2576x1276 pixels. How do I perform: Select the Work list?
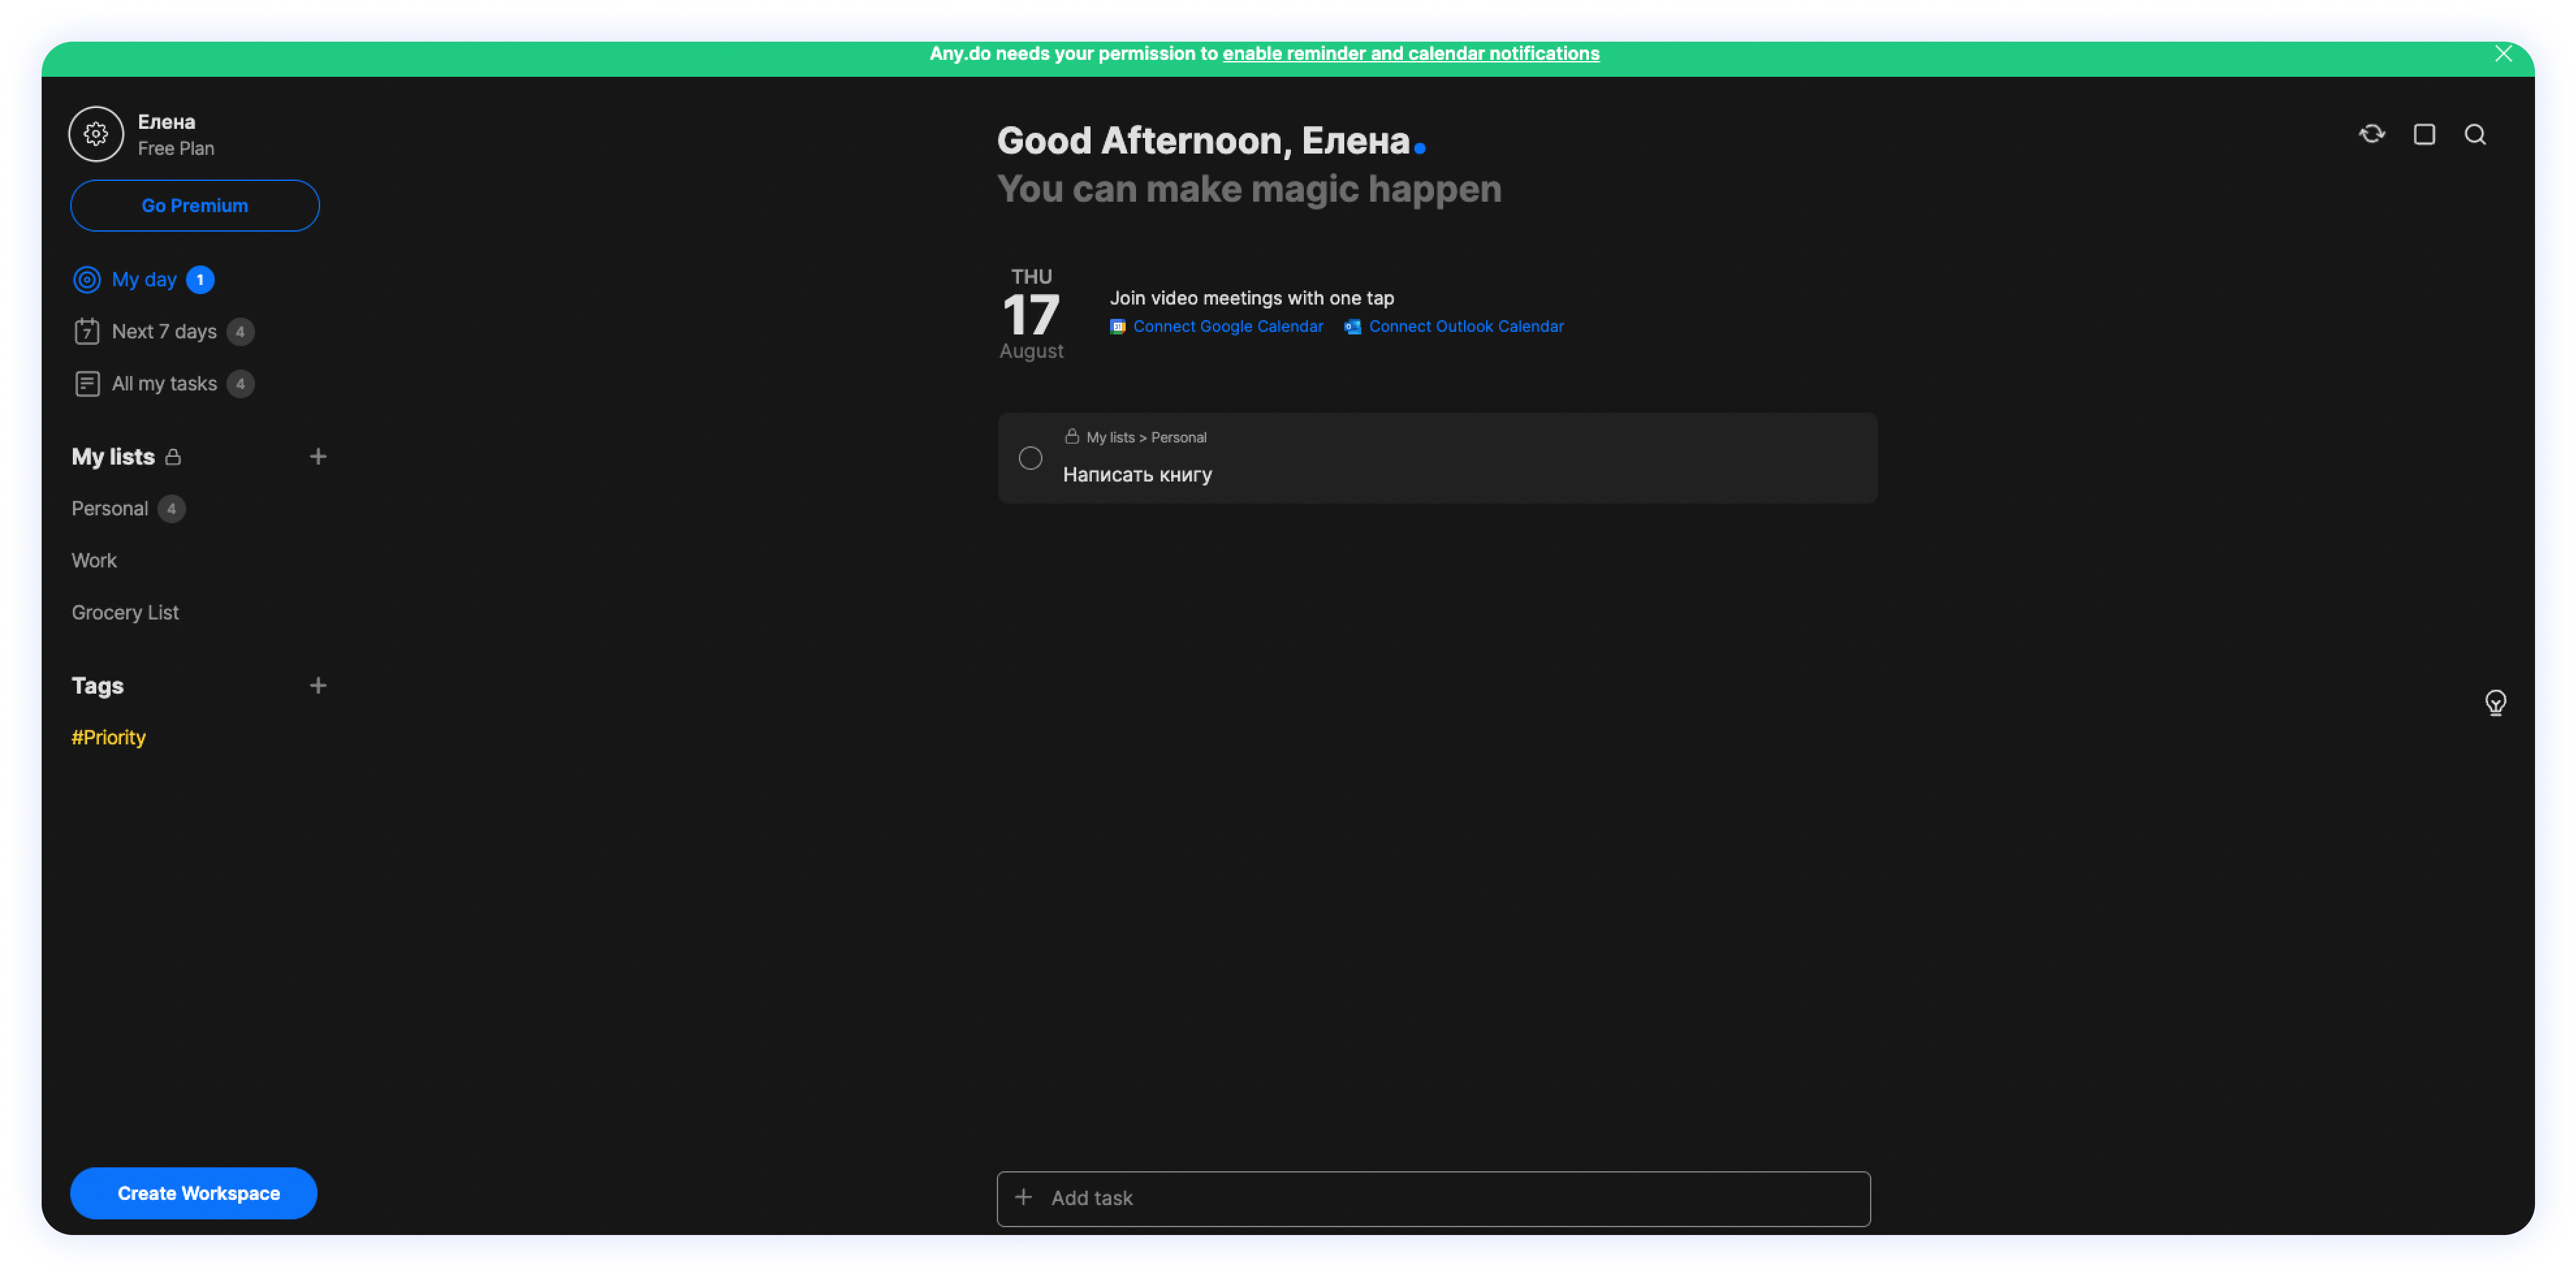tap(94, 561)
